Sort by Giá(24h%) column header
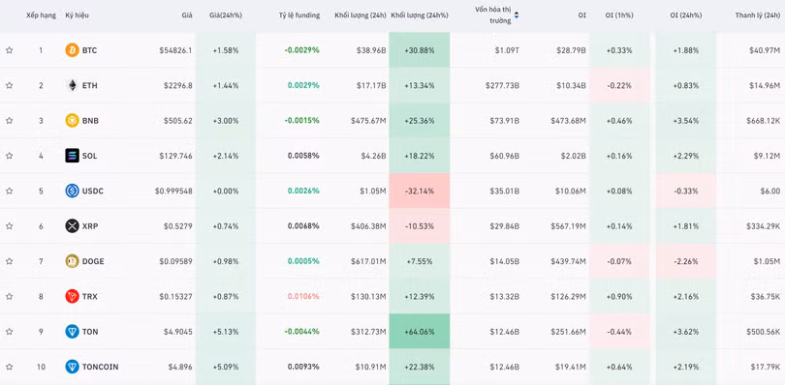The height and width of the screenshot is (385, 785). 225,15
